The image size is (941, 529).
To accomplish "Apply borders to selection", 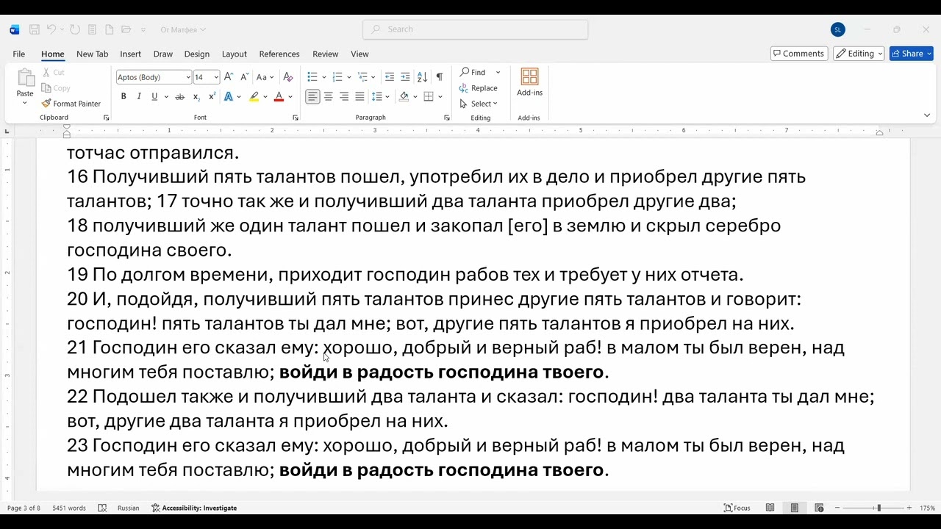I will tap(429, 96).
